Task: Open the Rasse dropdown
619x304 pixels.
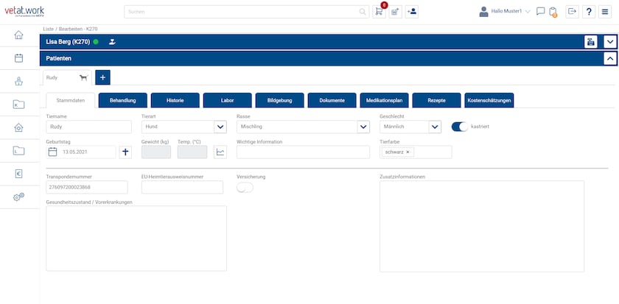Action: (363, 127)
